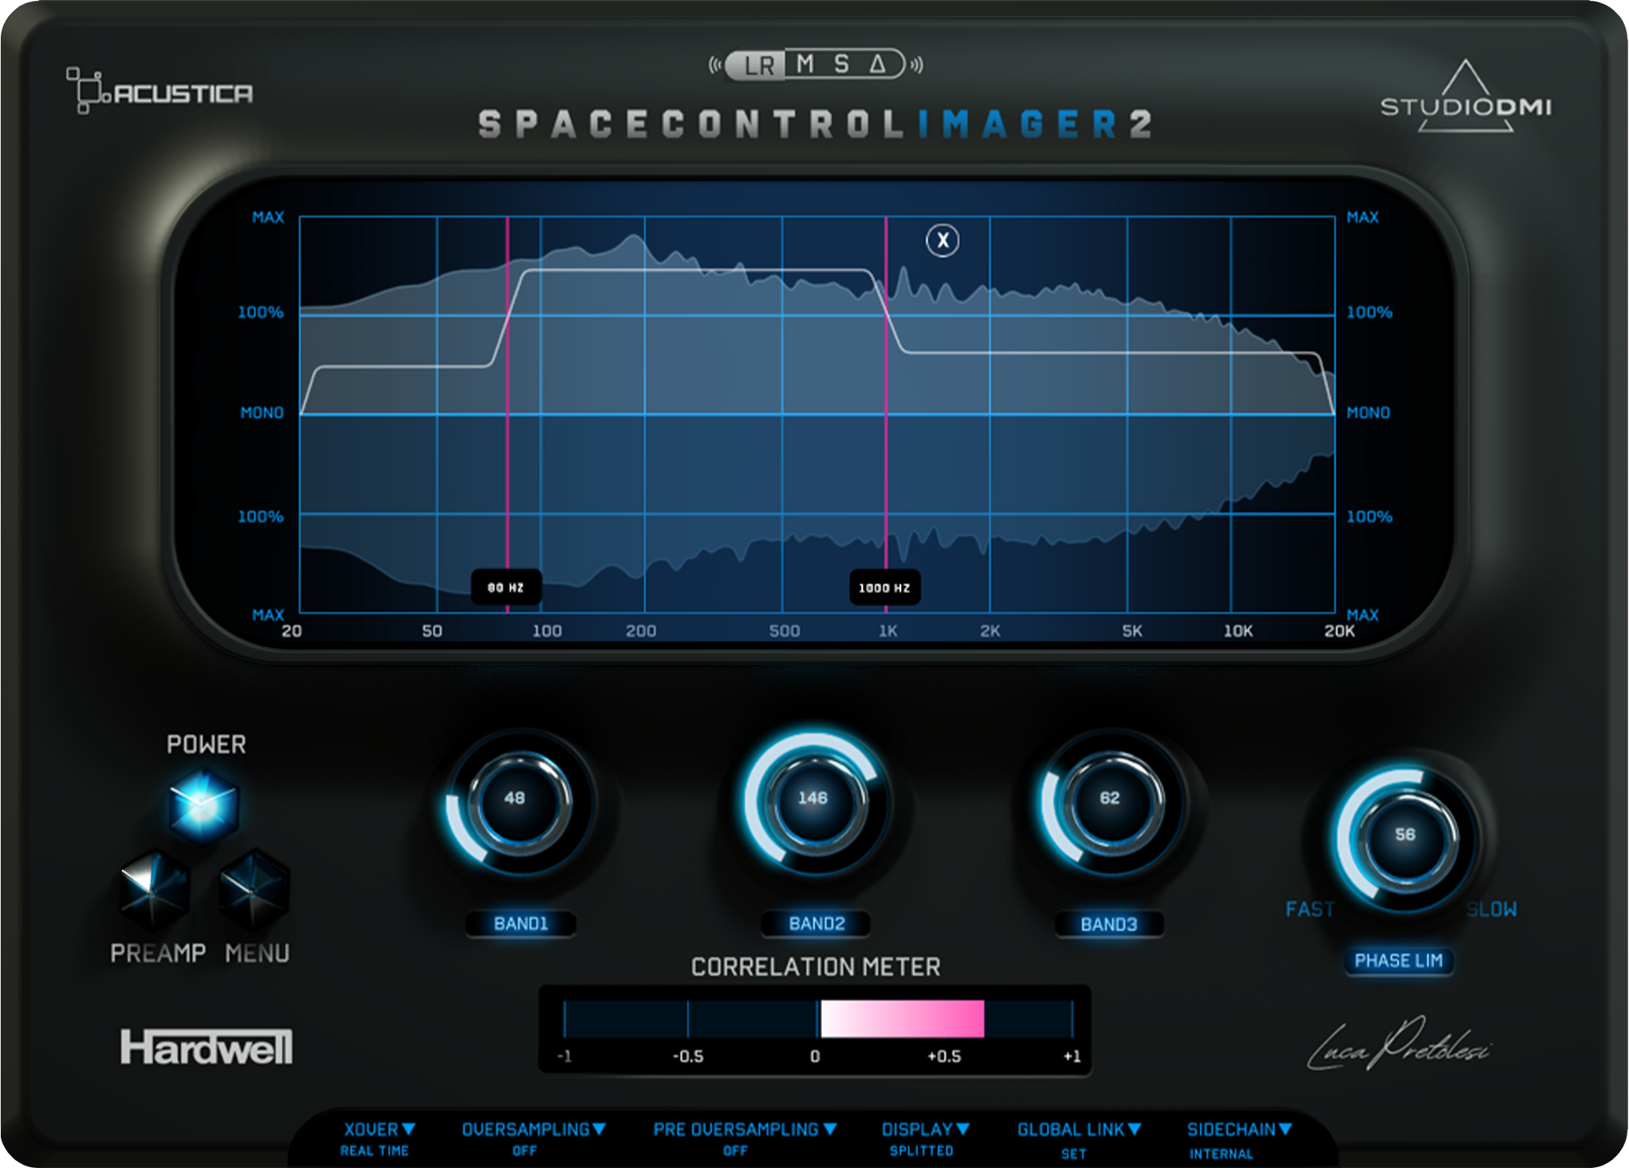This screenshot has height=1168, width=1629.
Task: Toggle the BAND1 button
Action: click(521, 923)
